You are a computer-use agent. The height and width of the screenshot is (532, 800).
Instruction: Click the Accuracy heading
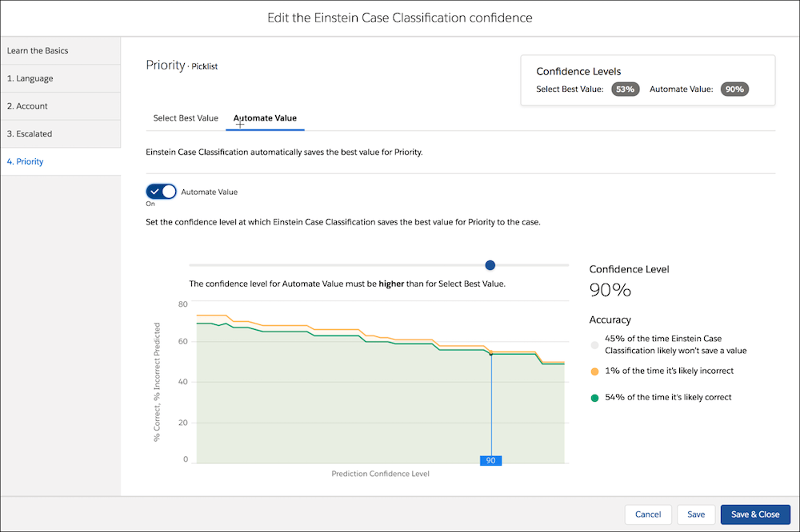coord(610,320)
